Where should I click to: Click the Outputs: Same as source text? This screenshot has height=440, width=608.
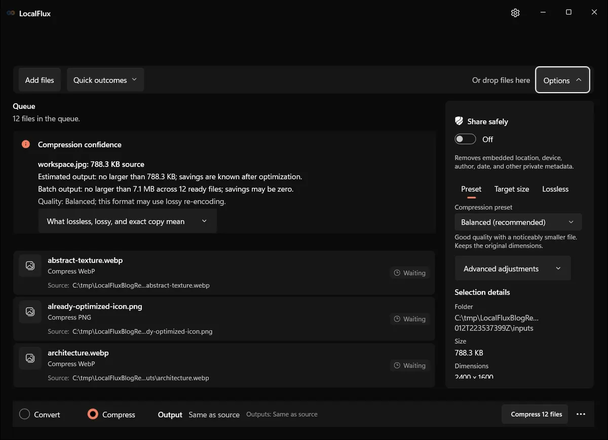coord(282,414)
